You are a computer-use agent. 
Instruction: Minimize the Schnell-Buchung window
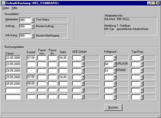[149, 3]
